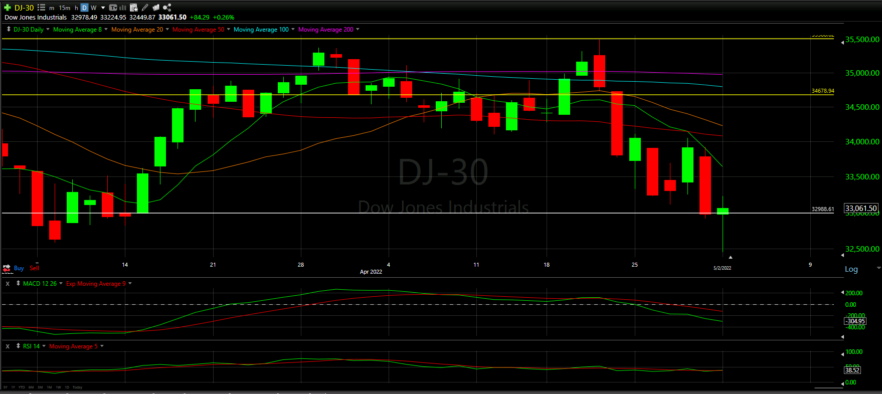
Task: Click the 32988.61 white line label
Action: [823, 209]
